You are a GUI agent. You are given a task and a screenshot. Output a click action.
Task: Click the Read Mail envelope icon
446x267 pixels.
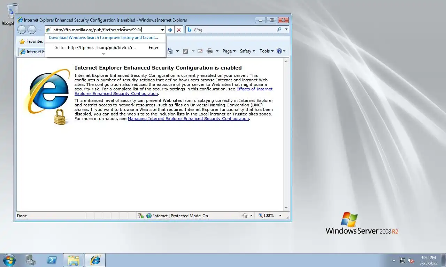(x=200, y=51)
